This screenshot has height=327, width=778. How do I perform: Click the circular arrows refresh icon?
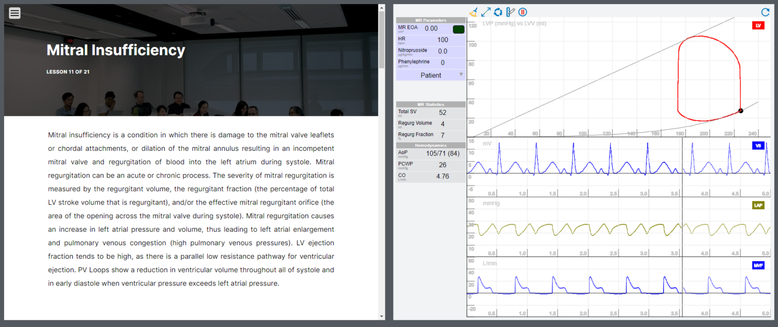tap(498, 12)
